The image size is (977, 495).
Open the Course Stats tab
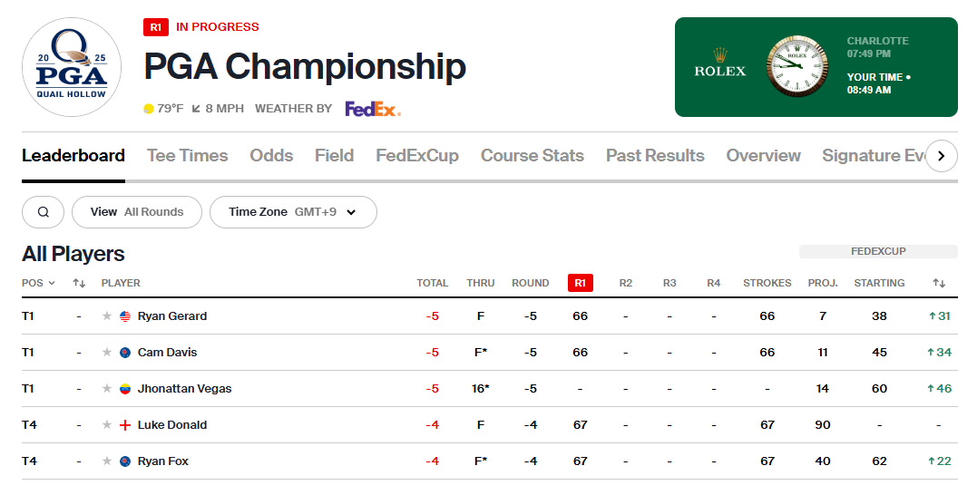point(532,156)
